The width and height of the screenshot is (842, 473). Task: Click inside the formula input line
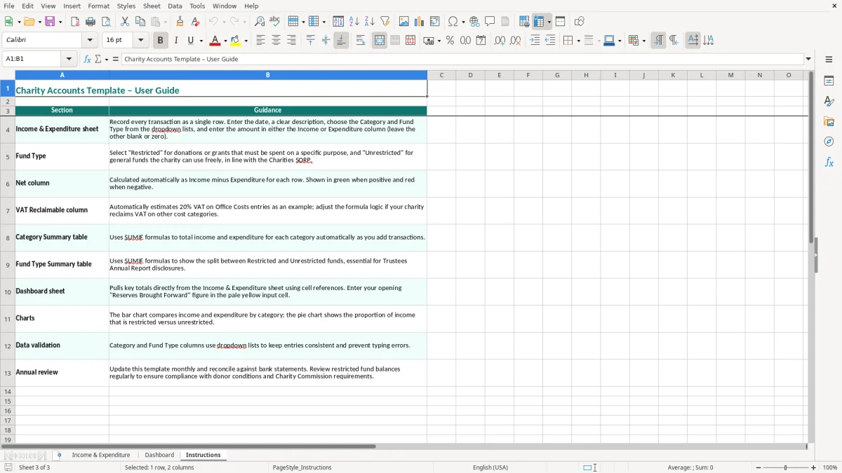click(x=462, y=59)
